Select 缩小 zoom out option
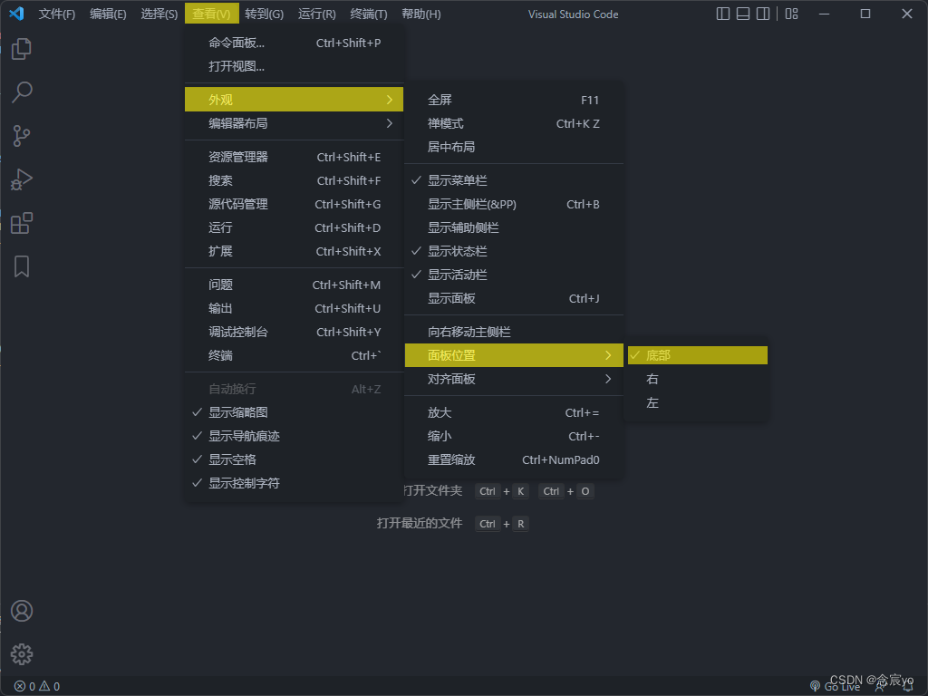The width and height of the screenshot is (928, 696). [x=514, y=436]
